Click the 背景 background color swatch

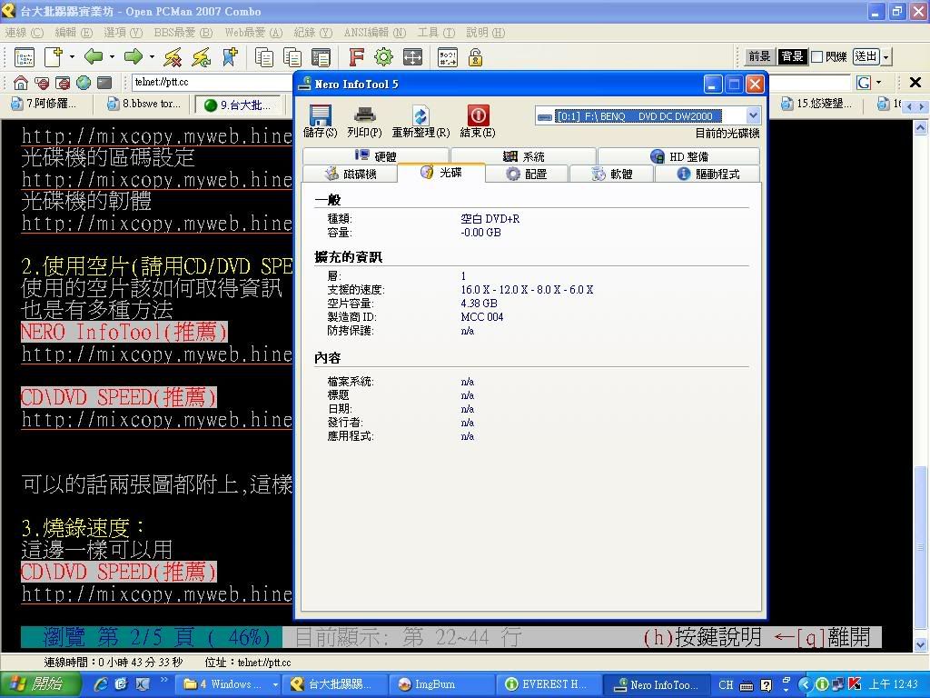[x=792, y=57]
